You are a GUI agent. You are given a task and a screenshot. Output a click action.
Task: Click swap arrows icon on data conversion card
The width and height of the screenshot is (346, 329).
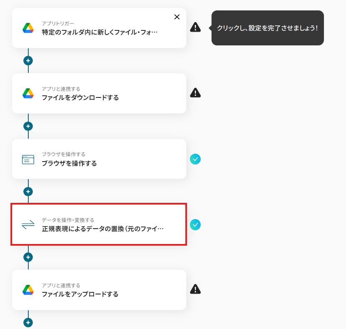[28, 224]
